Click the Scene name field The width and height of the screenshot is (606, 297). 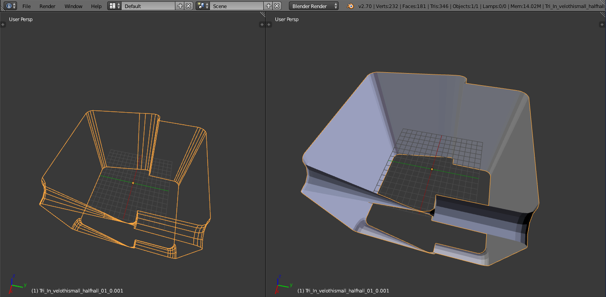point(236,6)
